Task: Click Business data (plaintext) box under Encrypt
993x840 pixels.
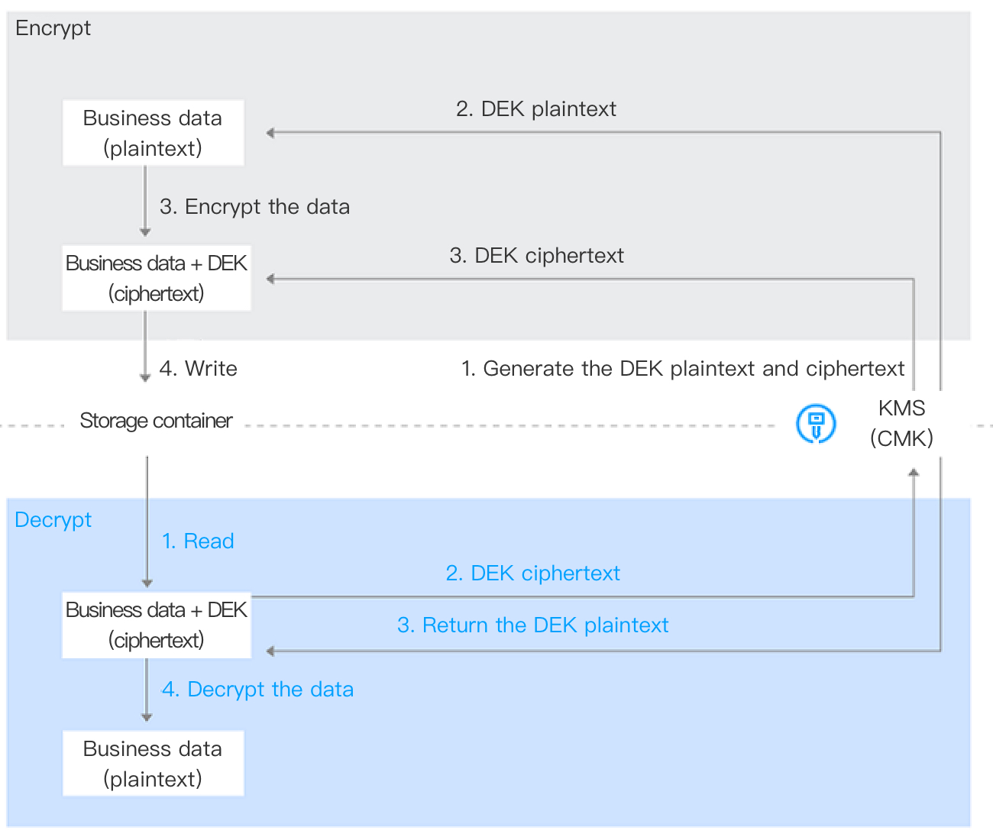Action: coord(153,133)
